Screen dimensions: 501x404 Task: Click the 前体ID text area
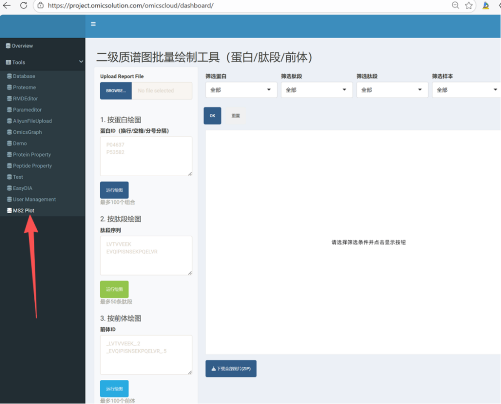(x=146, y=354)
